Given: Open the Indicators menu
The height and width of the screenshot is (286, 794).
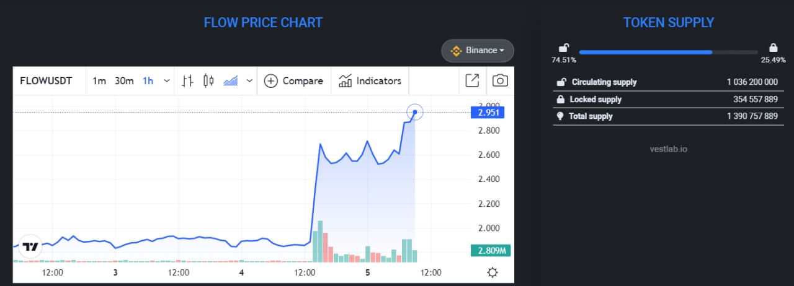Looking at the screenshot, I should tap(370, 81).
